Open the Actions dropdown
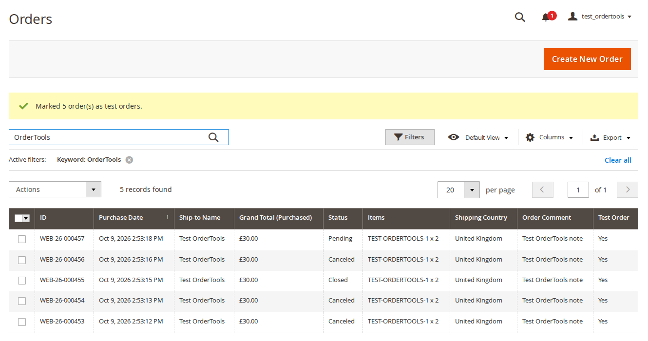Screen dimensions: 648x341 click(x=55, y=189)
